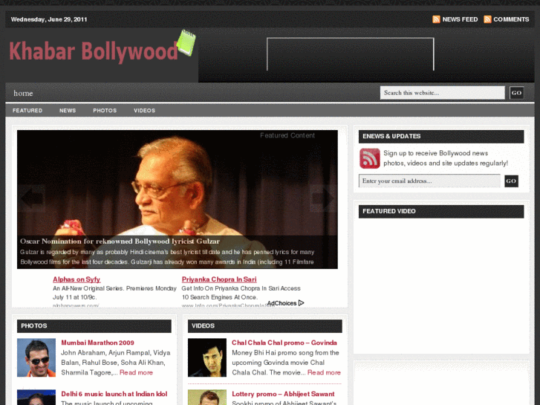
Task: Click the green notepad logo icon
Action: (x=186, y=42)
